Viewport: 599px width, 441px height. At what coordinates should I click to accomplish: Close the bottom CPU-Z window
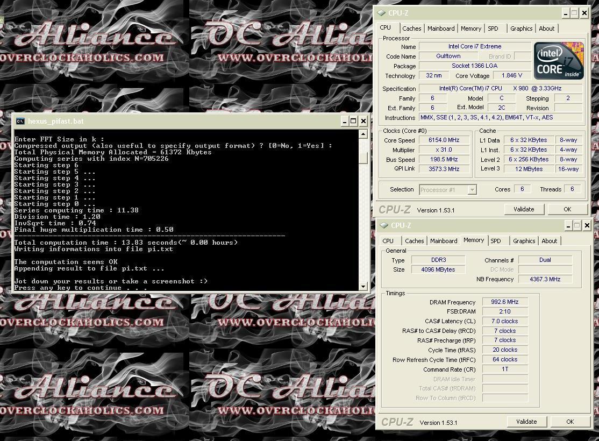(587, 225)
